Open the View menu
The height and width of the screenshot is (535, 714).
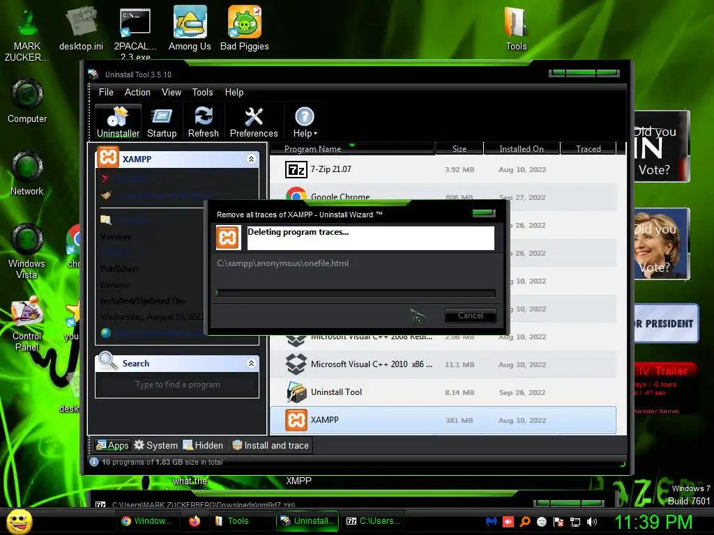[172, 93]
